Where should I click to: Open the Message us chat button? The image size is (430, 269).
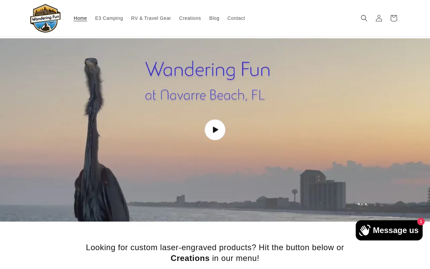(x=389, y=230)
